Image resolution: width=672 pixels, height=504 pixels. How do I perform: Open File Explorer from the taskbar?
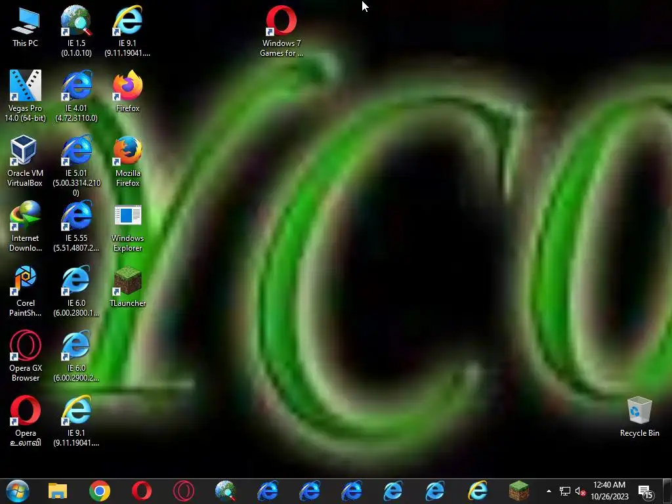coord(58,491)
